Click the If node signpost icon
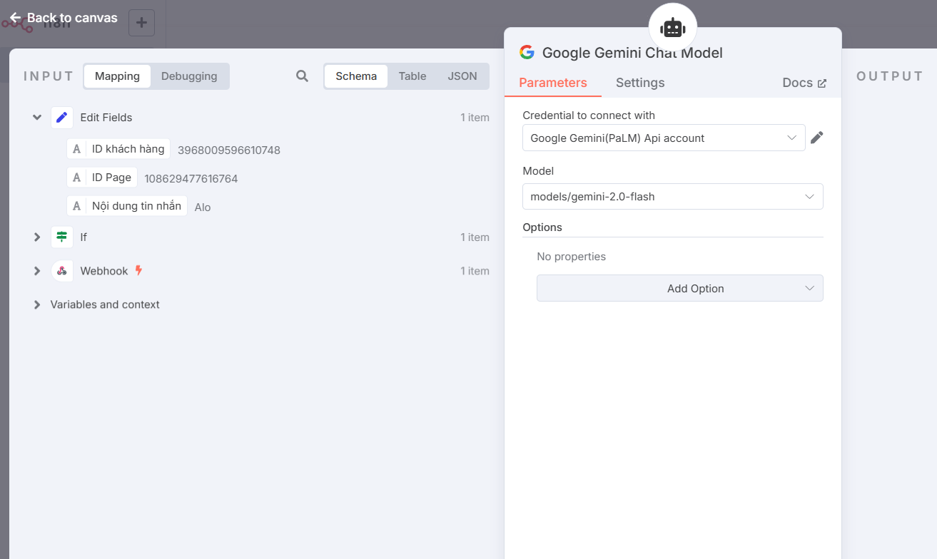 coord(62,237)
